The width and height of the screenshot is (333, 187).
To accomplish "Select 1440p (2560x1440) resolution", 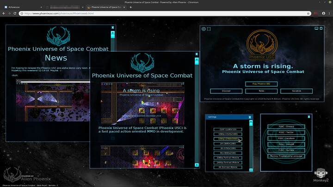I will [x=228, y=139].
